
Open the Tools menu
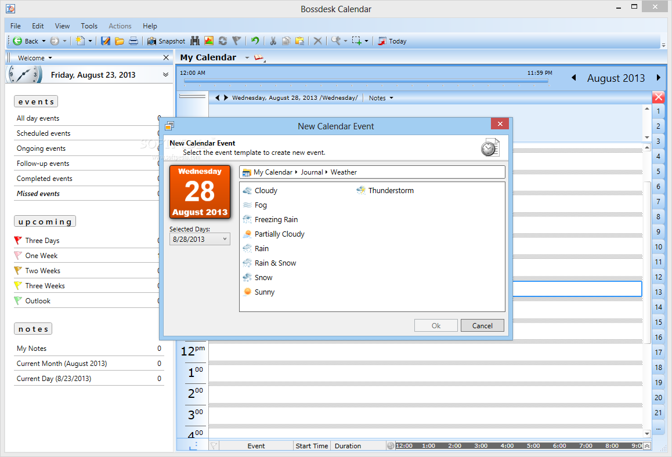pyautogui.click(x=89, y=26)
